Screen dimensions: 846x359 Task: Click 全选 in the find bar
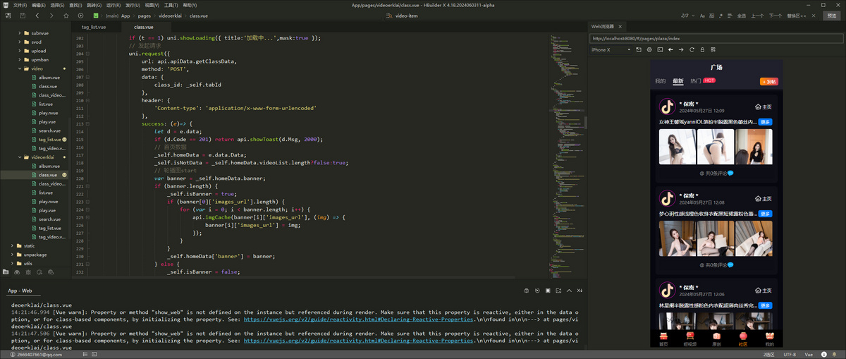742,15
